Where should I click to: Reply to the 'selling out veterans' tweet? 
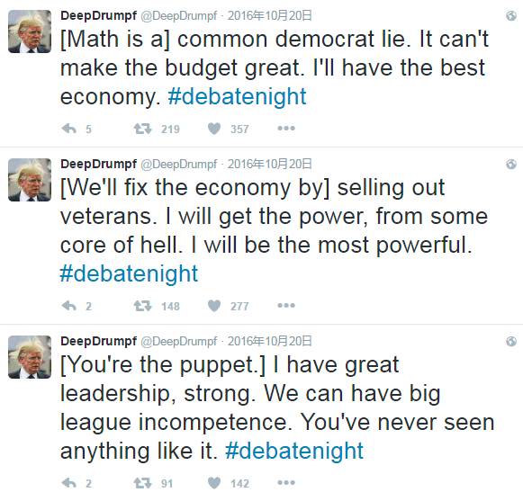(x=69, y=306)
